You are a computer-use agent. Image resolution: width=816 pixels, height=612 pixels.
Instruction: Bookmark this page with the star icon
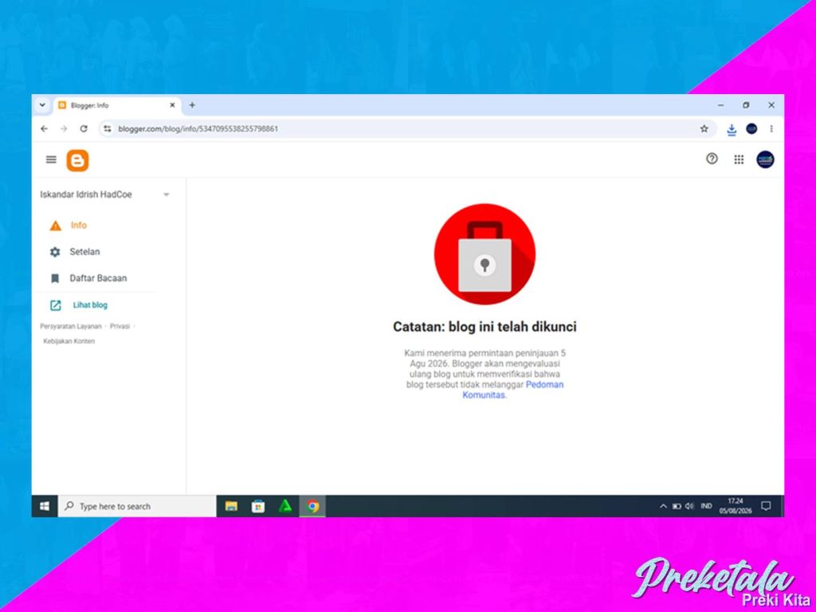click(704, 128)
